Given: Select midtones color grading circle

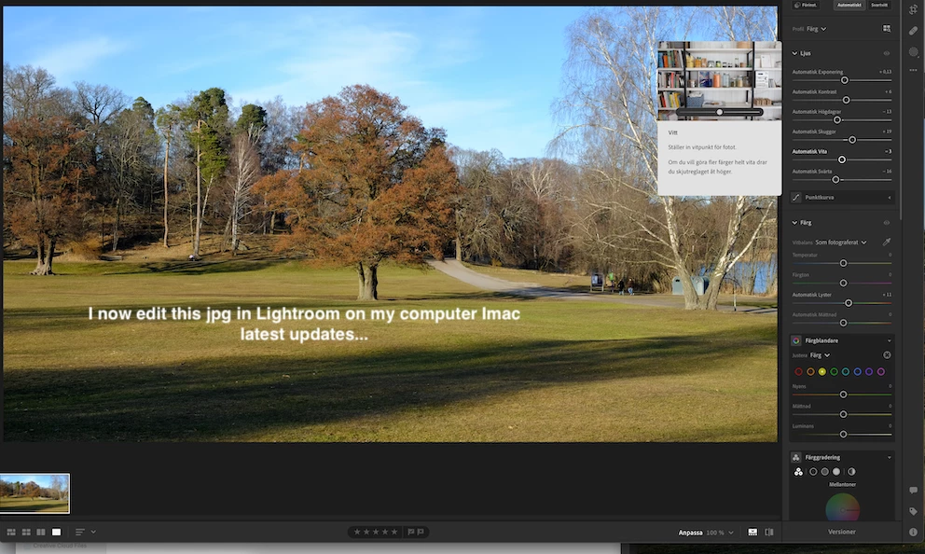Looking at the screenshot, I should [824, 471].
